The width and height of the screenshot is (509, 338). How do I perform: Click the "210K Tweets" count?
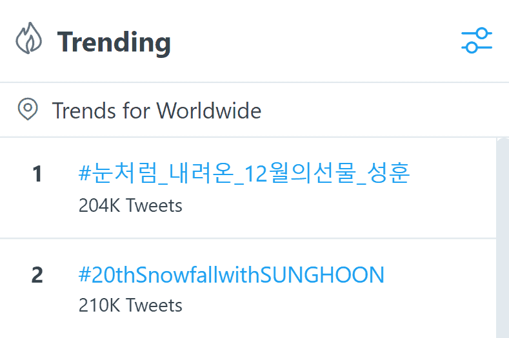click(130, 305)
